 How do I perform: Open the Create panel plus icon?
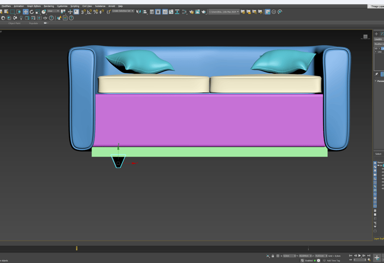click(376, 34)
